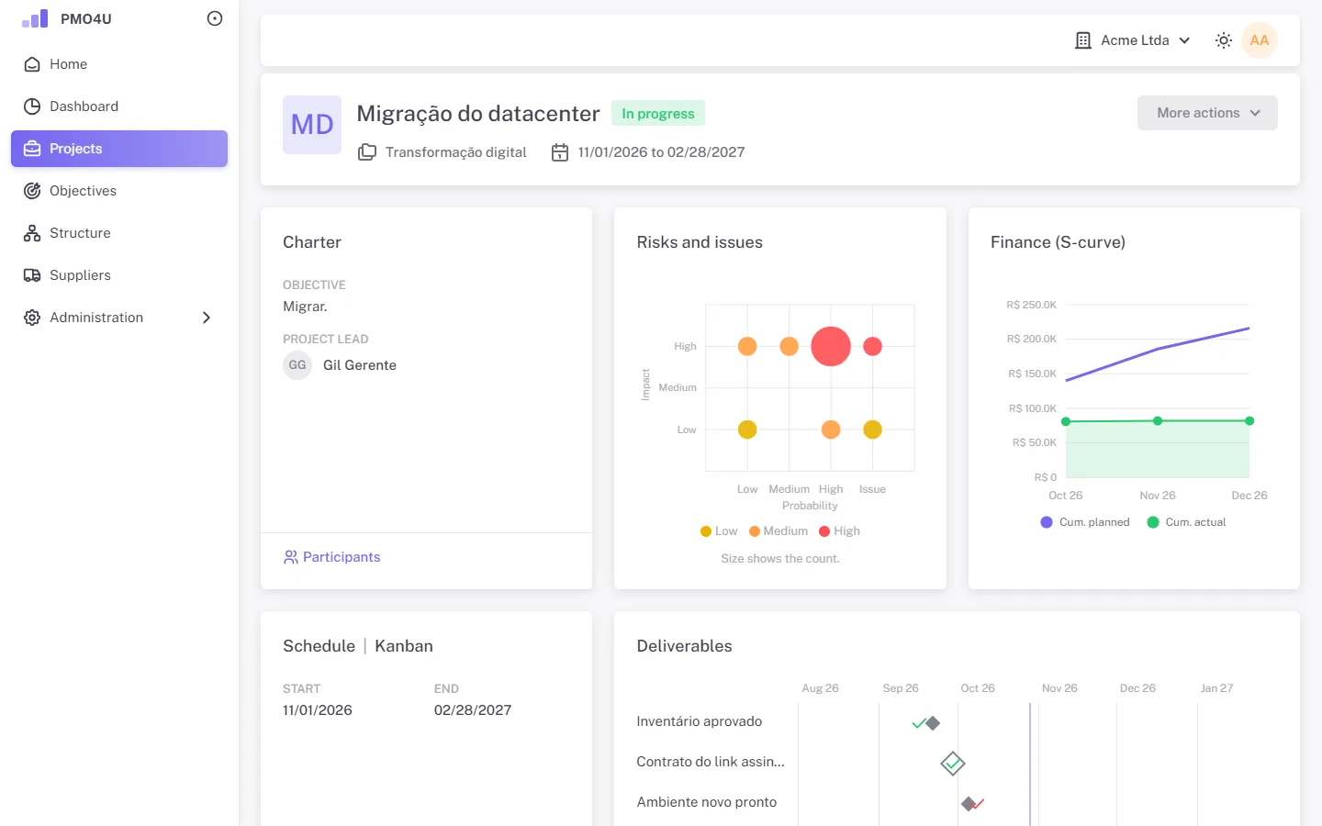1322x826 pixels.
Task: Click the Nov 26 actual data point
Action: 1158,420
